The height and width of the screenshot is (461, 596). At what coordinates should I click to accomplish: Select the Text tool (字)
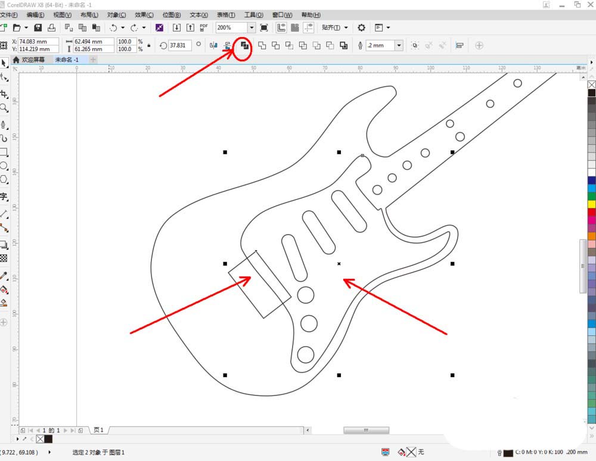click(4, 197)
